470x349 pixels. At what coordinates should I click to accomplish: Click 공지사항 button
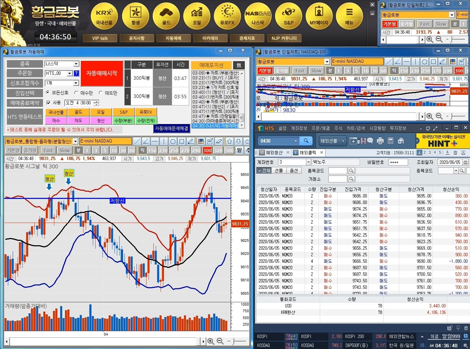[x=137, y=38]
